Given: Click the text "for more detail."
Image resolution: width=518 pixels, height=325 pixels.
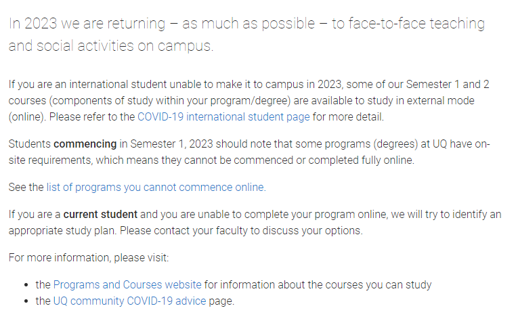Looking at the screenshot, I should pyautogui.click(x=348, y=116).
